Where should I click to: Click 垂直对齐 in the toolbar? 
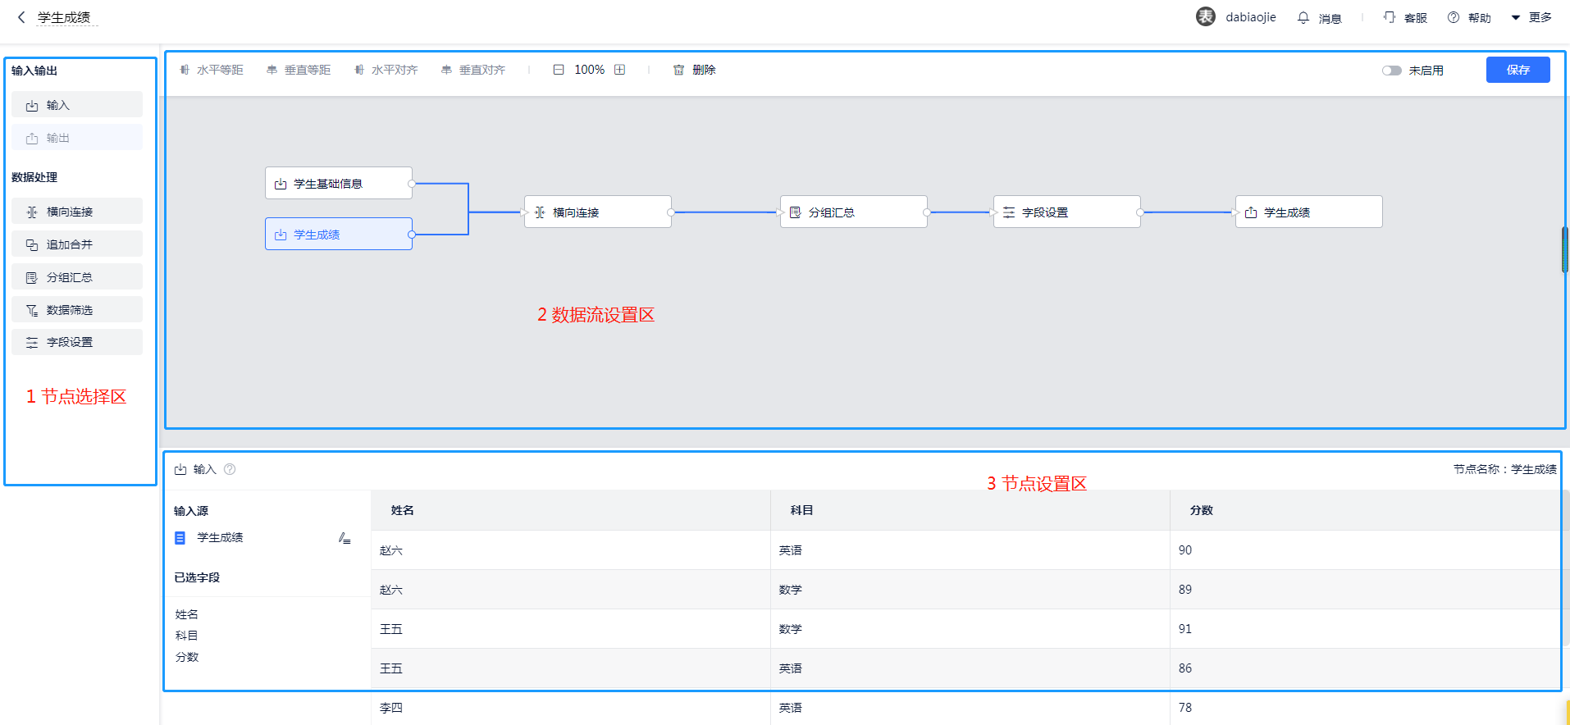click(473, 70)
